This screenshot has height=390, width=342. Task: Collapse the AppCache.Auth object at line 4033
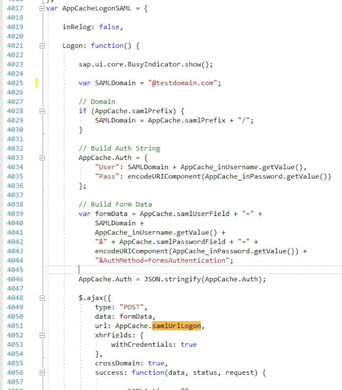42,158
